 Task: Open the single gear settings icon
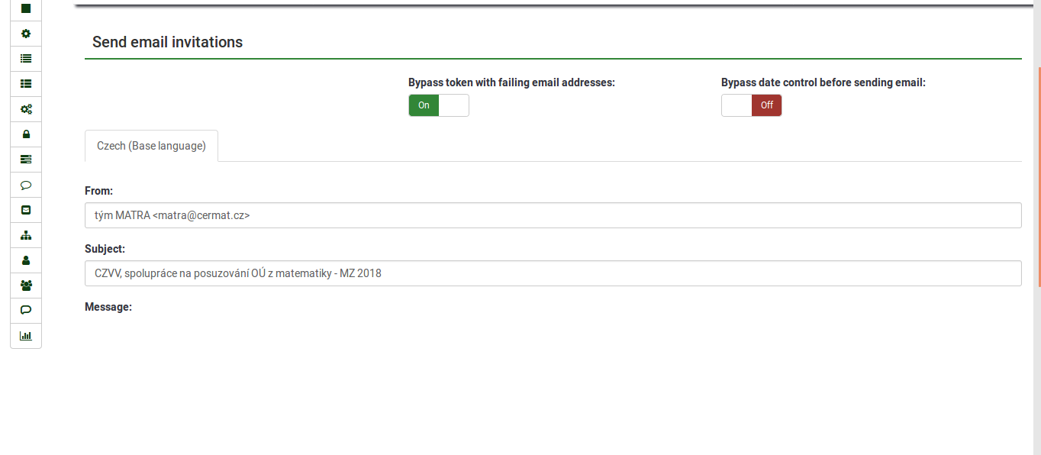point(26,34)
